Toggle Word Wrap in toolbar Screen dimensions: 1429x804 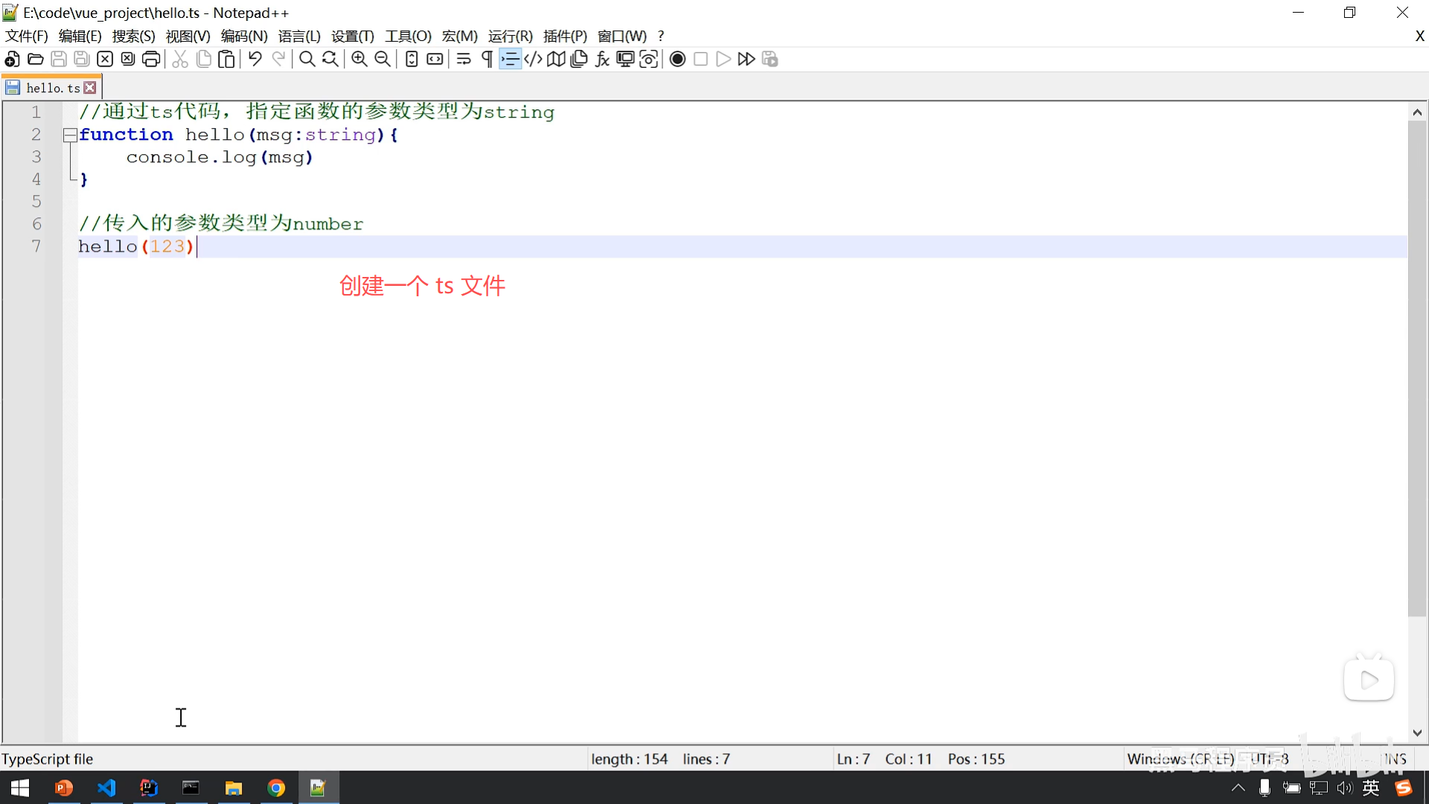coord(464,60)
